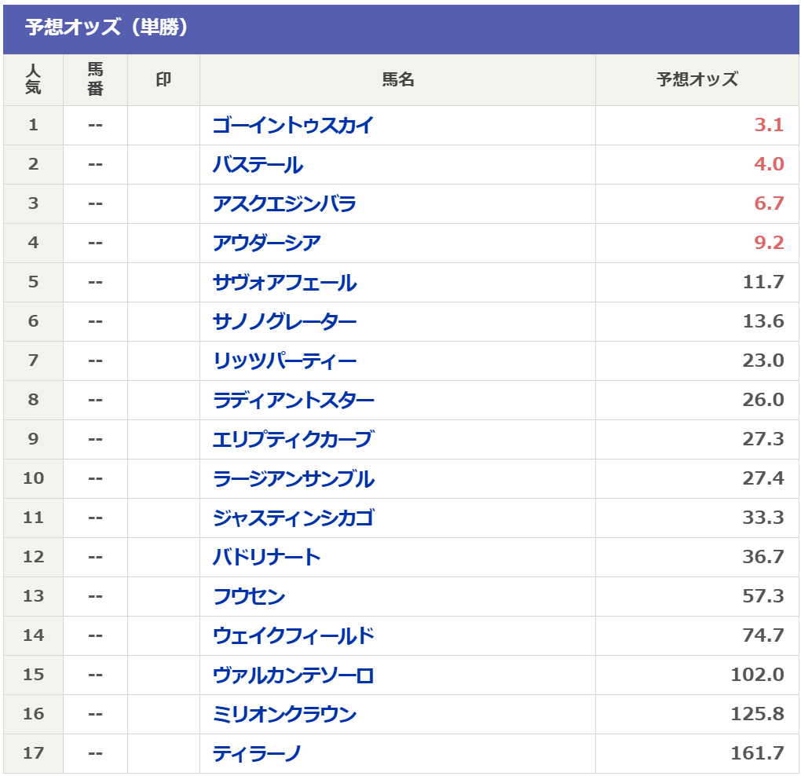Image resolution: width=801 pixels, height=776 pixels.
Task: Click the ジャスティンシカゴ link
Action: coord(293,518)
